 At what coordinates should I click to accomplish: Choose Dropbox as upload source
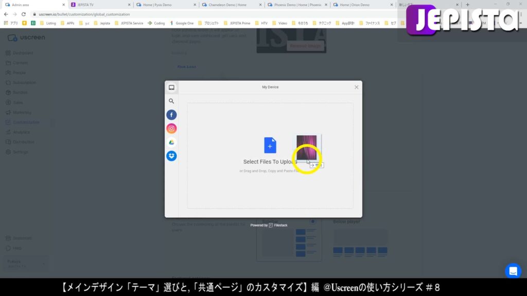click(x=171, y=156)
